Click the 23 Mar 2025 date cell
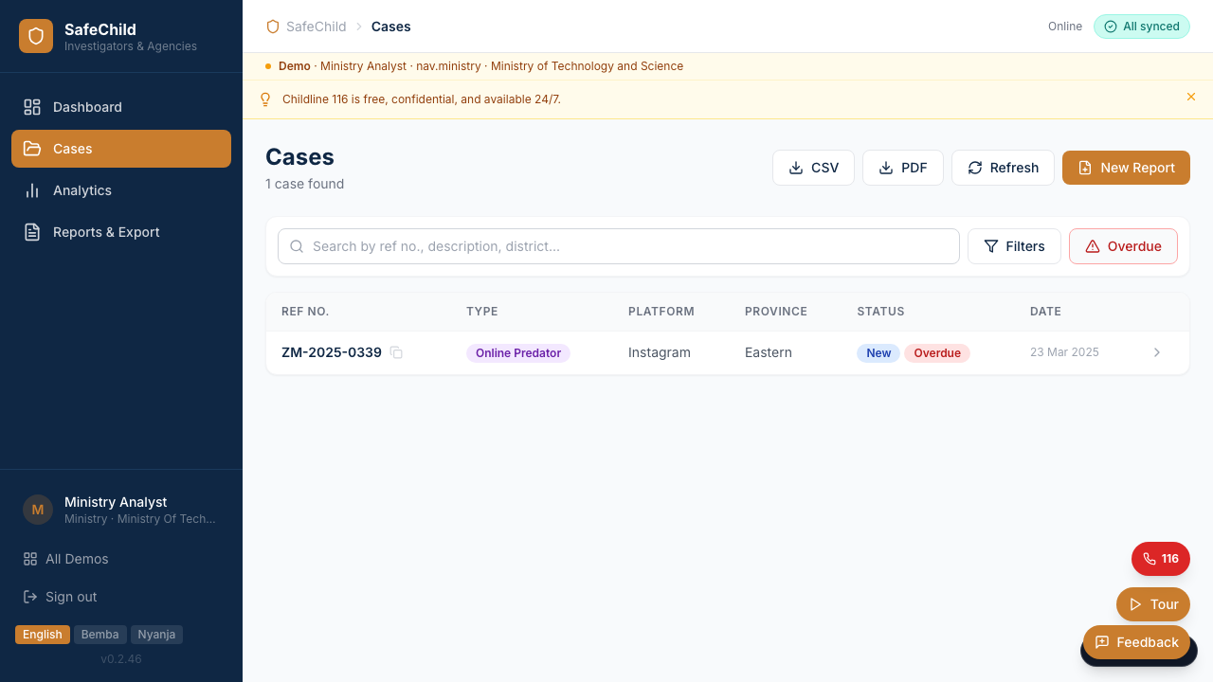The width and height of the screenshot is (1213, 682). tap(1064, 352)
